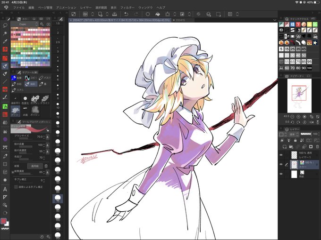Select the Auto select magic wand tool

click(x=5, y=33)
